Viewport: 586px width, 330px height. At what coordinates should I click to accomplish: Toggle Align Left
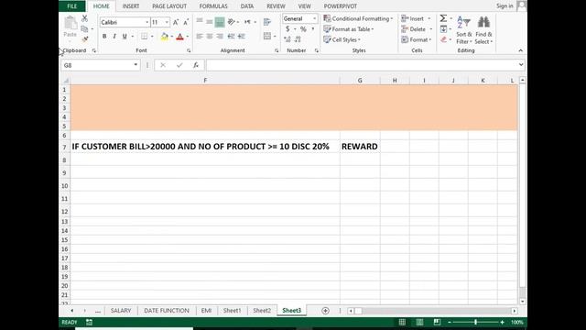(x=200, y=37)
